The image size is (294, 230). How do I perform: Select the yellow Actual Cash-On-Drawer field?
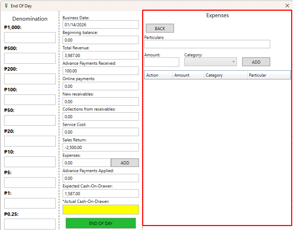100,210
